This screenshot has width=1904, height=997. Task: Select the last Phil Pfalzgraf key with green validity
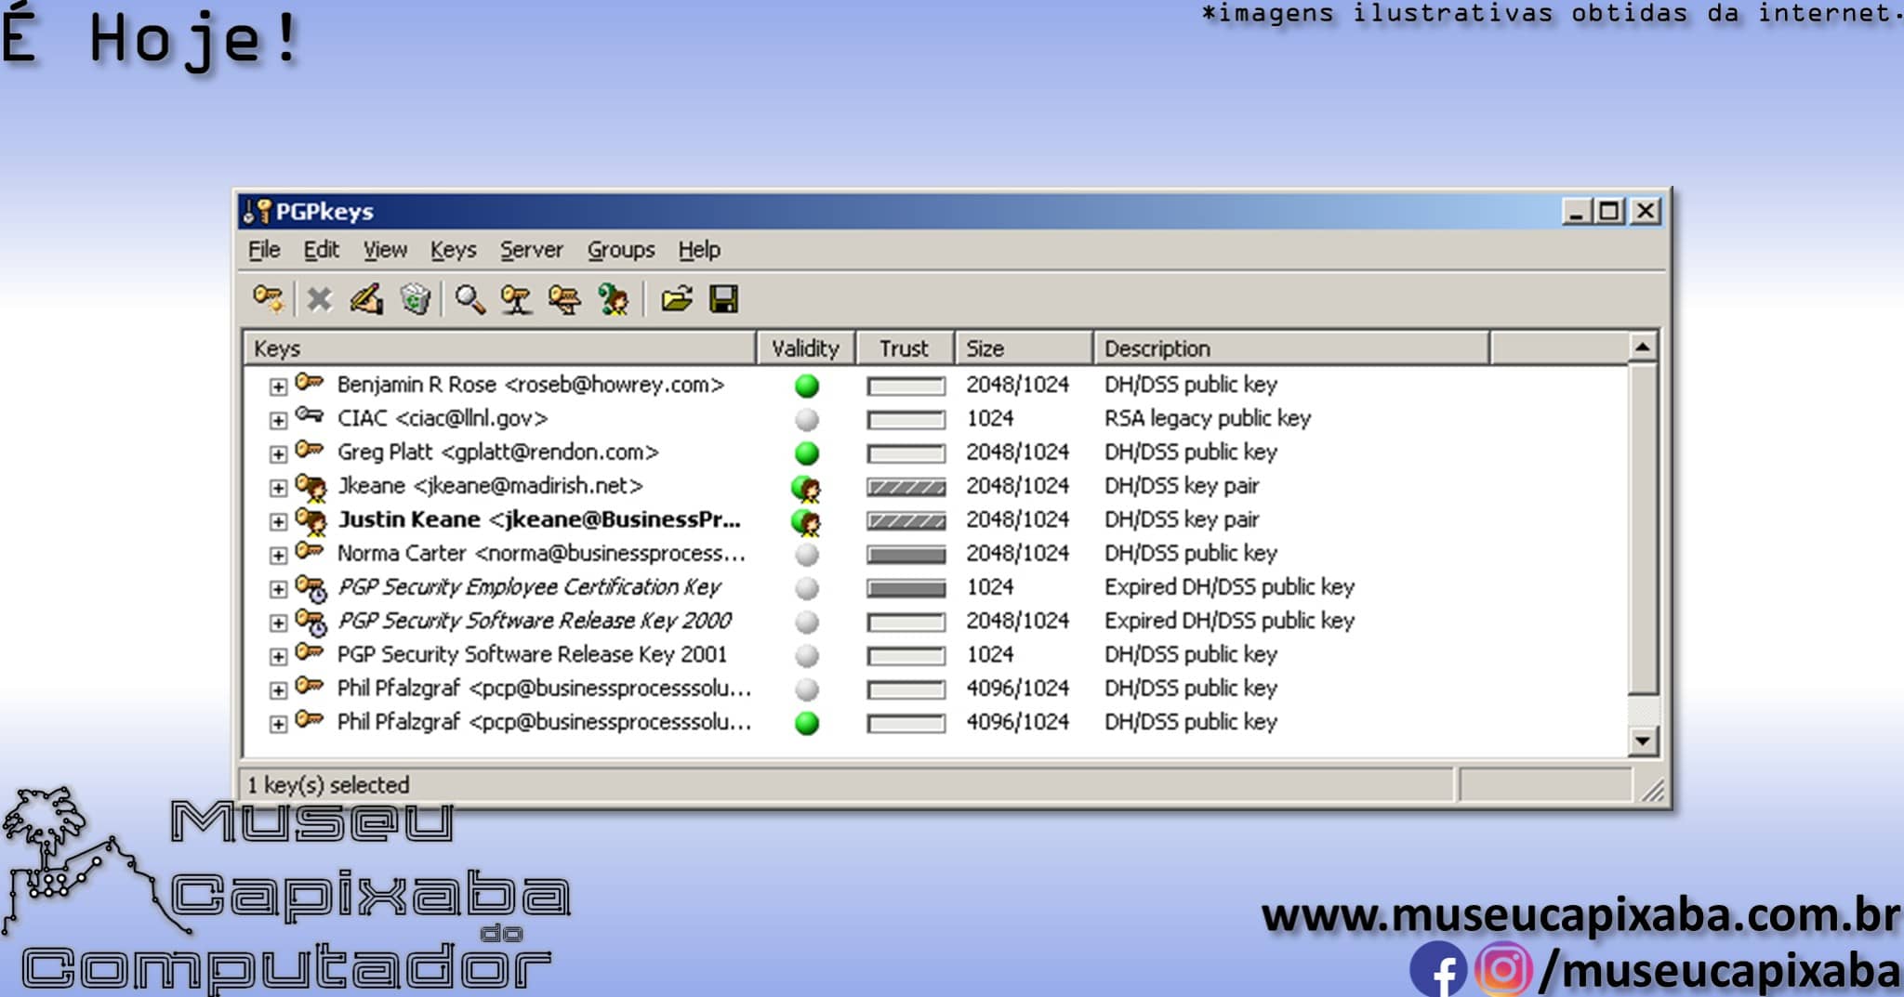(544, 722)
